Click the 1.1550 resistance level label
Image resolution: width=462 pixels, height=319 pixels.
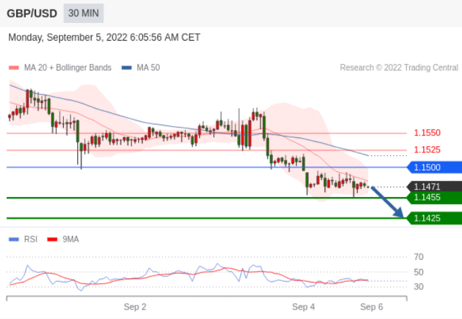click(x=427, y=133)
